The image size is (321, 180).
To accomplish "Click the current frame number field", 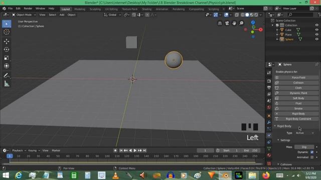I will tap(205, 150).
